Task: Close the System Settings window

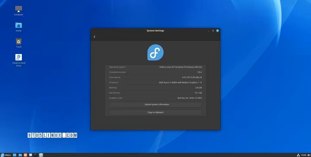Action: pyautogui.click(x=218, y=31)
